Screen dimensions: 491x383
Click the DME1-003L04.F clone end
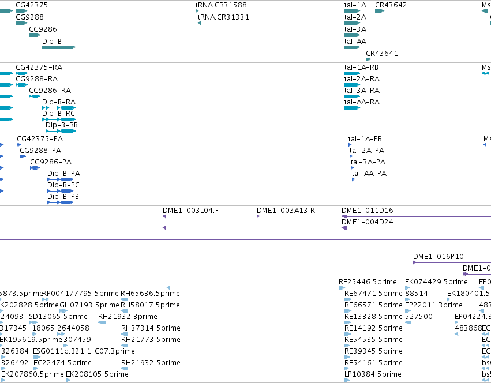point(164,216)
